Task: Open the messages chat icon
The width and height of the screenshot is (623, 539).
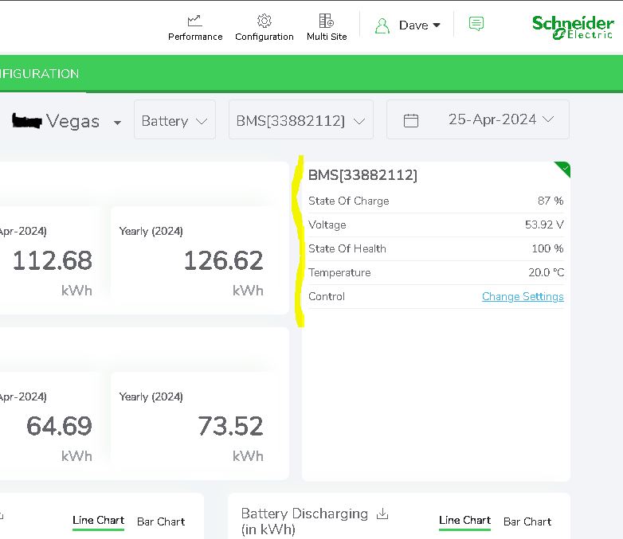Action: [476, 23]
